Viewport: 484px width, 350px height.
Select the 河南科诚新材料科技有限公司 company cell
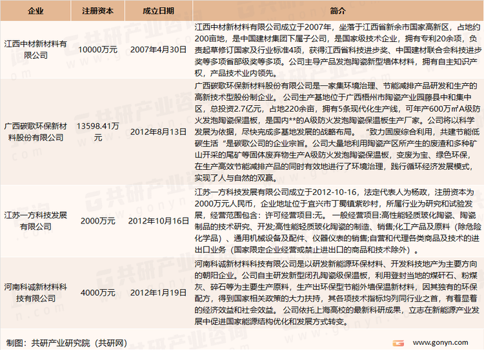(35, 293)
